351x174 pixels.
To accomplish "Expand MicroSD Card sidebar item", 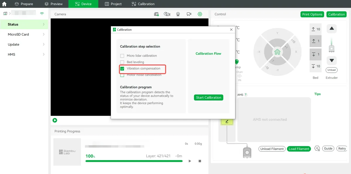I will 24,34.
